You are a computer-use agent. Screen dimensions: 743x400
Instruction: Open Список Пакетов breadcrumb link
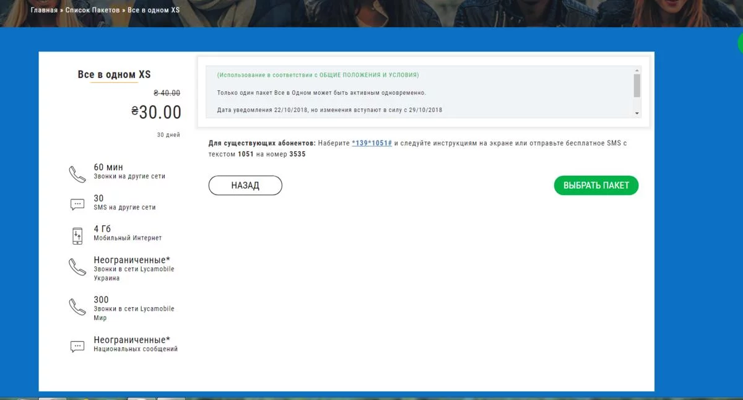(x=93, y=11)
